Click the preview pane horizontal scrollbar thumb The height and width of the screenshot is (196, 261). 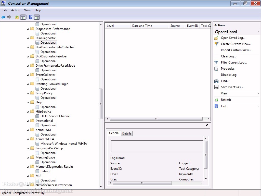[x=142, y=183]
